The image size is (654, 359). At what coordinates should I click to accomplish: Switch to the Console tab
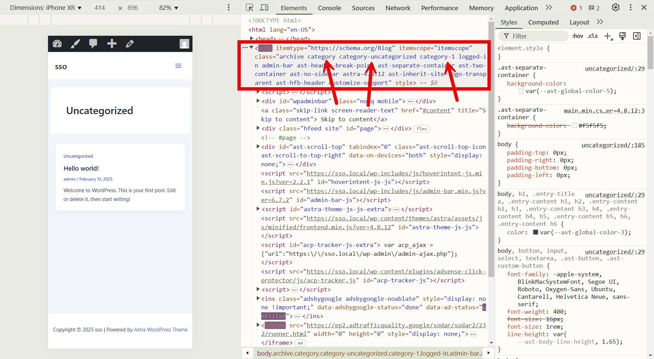pos(329,8)
